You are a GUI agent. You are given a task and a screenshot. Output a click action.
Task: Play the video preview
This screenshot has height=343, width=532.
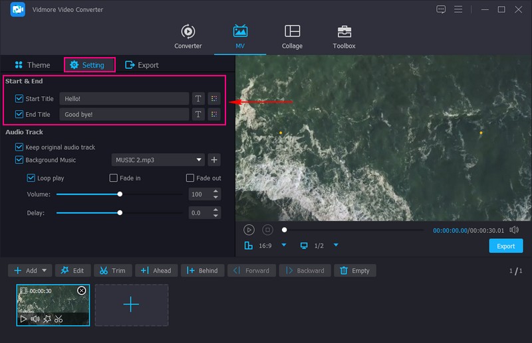(x=249, y=230)
